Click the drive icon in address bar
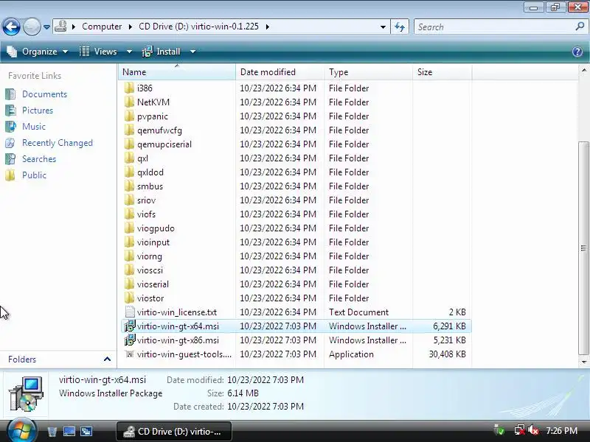Viewport: 590px width, 442px height. (60, 27)
